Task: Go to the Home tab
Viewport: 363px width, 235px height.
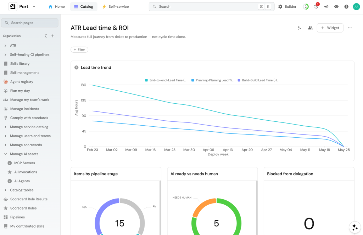Action: coord(56,6)
